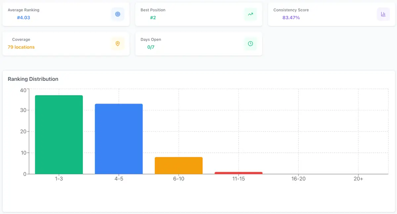Click the 79 locations coverage value

point(21,47)
